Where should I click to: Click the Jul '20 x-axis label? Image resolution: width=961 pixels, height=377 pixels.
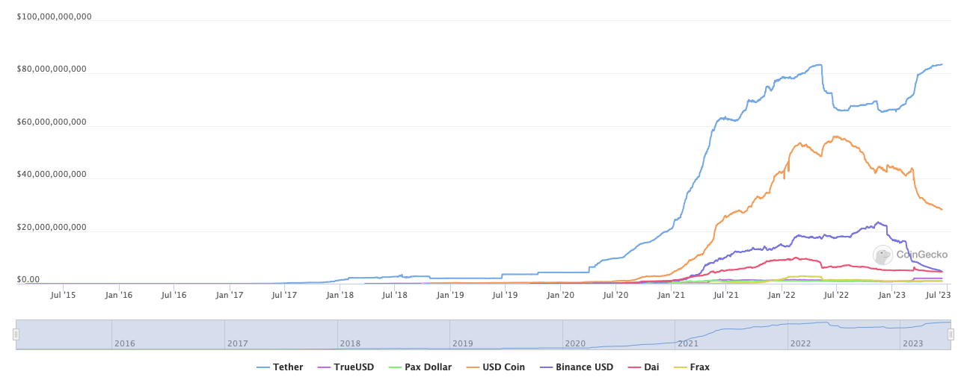click(616, 295)
